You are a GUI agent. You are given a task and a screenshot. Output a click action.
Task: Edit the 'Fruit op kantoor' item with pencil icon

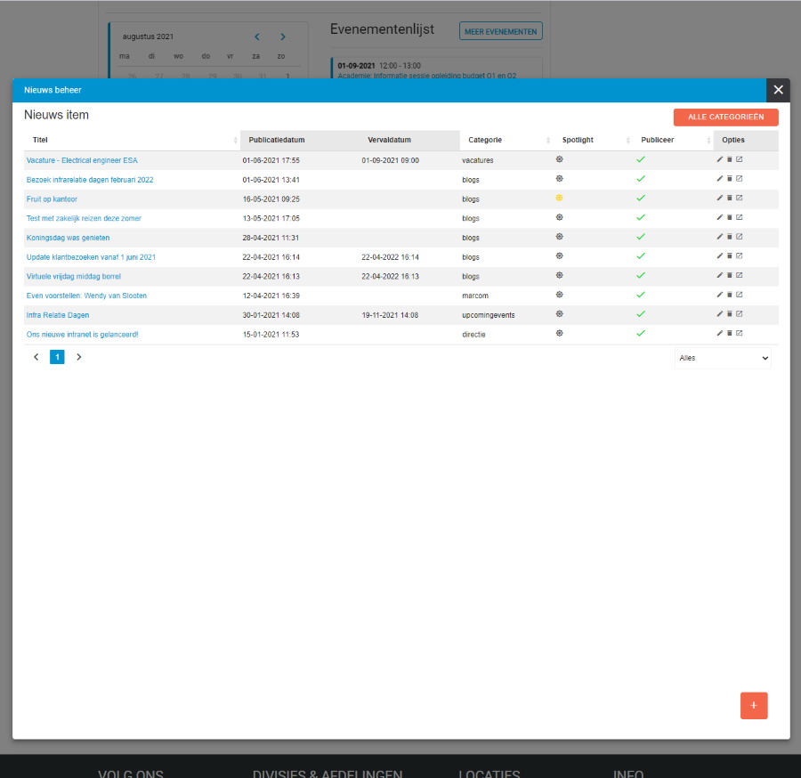[x=720, y=199]
